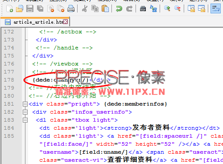Click the "tbox light" class value
This screenshot has width=223, height=164.
click(93, 120)
